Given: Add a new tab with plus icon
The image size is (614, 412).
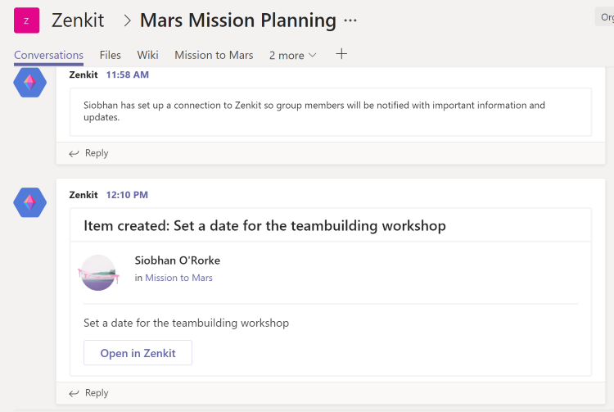Looking at the screenshot, I should point(341,54).
